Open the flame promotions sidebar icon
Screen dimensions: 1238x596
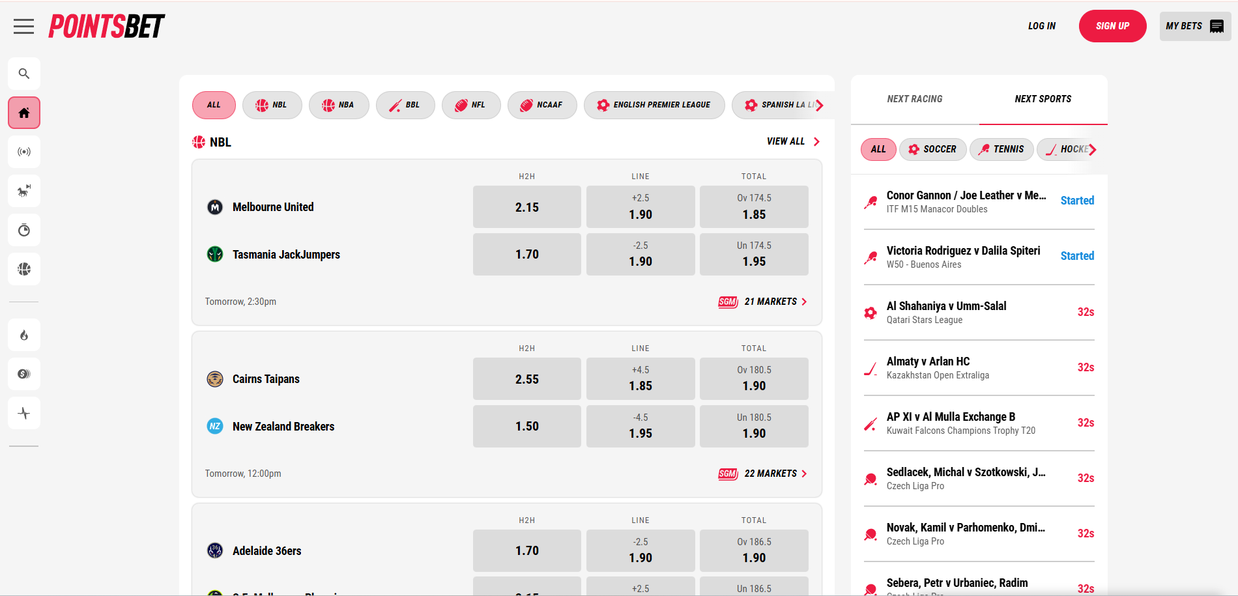click(24, 335)
